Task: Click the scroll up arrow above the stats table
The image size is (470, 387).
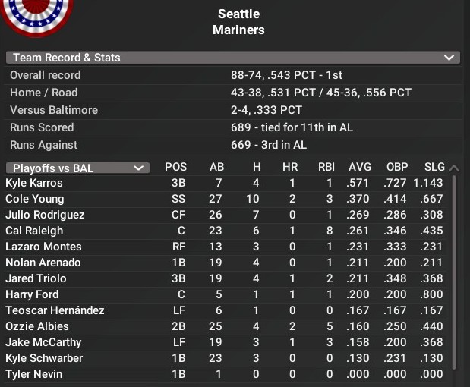Action: [x=454, y=168]
